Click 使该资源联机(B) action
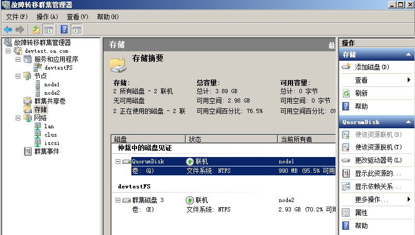The height and width of the screenshot is (235, 415). [x=378, y=135]
